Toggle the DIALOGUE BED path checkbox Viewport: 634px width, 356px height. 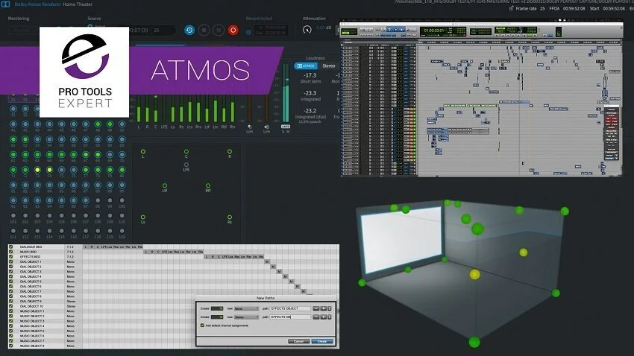pos(11,247)
